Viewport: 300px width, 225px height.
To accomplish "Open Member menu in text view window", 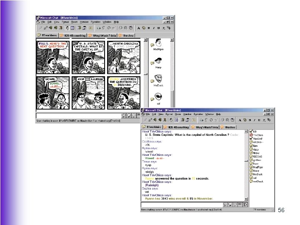I will click(x=187, y=114).
